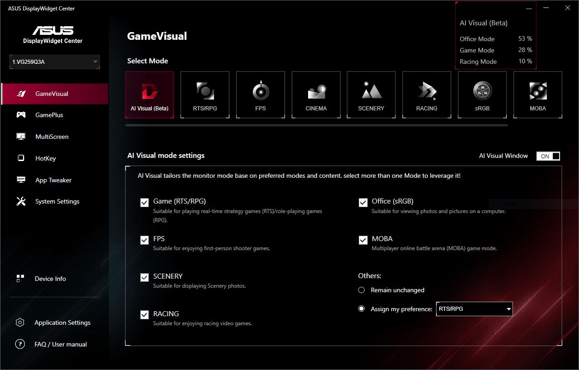Click the AI Visual tailors intro sentence
Image resolution: width=579 pixels, height=370 pixels.
pos(299,176)
